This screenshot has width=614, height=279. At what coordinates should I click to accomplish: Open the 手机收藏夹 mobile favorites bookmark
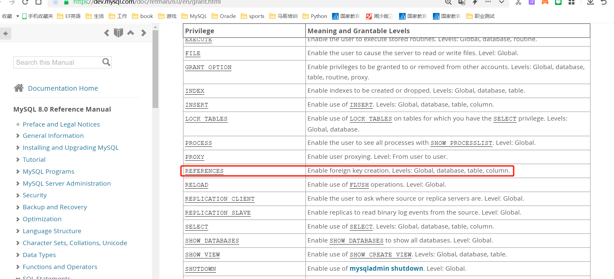(37, 16)
